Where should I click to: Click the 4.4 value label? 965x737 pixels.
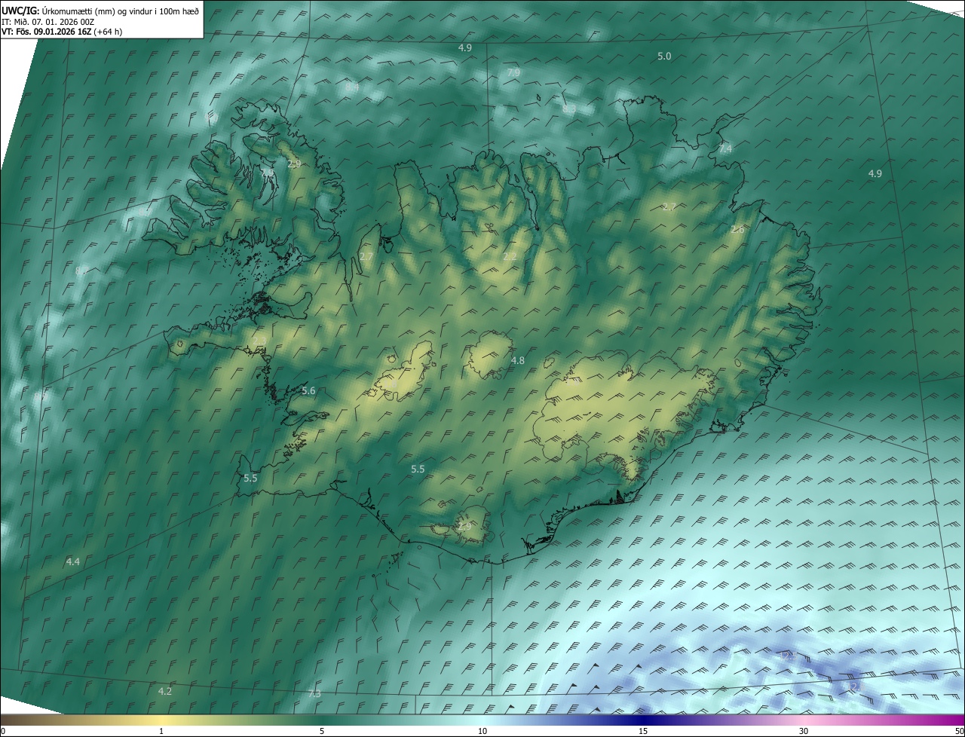73,562
